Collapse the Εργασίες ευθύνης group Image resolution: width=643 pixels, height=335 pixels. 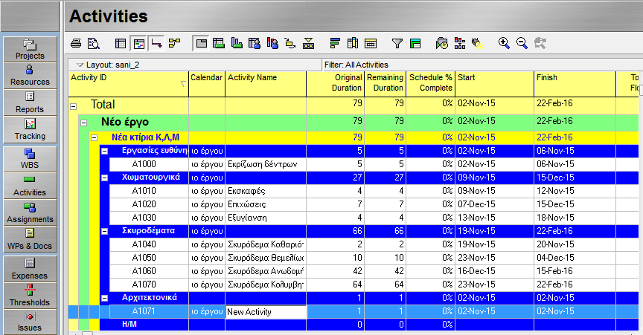point(105,151)
